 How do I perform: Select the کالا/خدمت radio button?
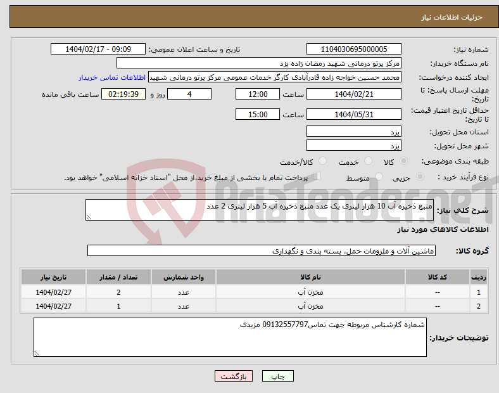tap(323, 161)
